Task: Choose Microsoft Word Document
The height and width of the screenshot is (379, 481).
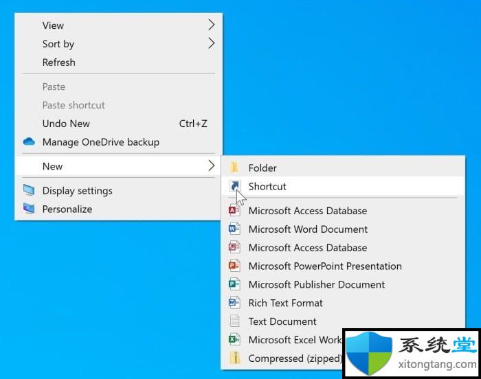Action: 343,229
